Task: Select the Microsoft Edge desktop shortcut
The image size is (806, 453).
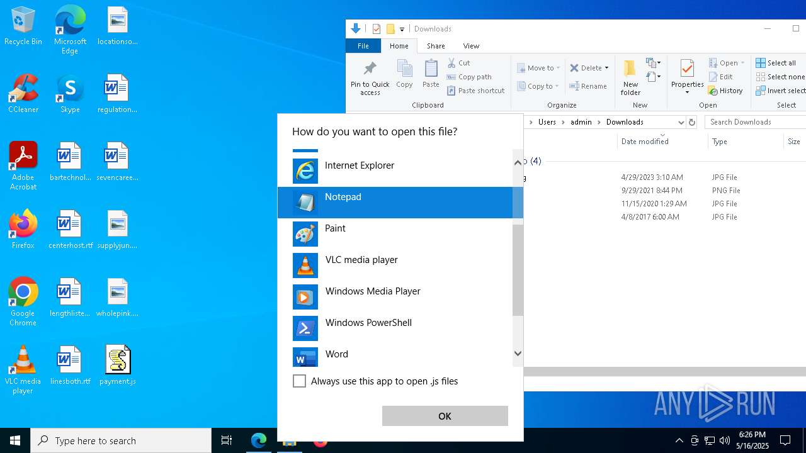Action: [x=70, y=30]
